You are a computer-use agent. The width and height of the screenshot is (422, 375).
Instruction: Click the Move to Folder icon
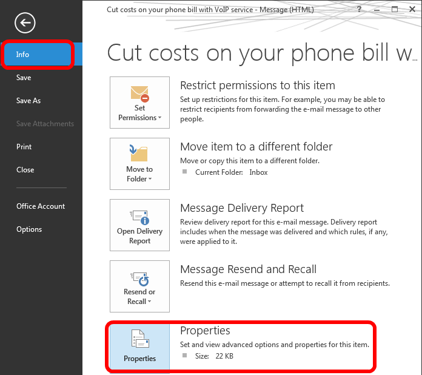point(139,154)
